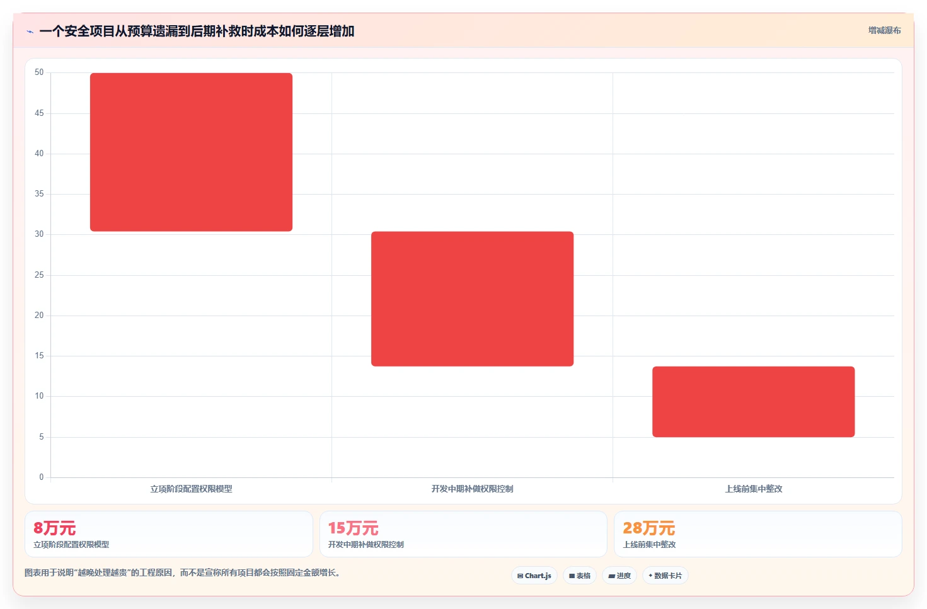Screen dimensions: 927x609
Task: Click the y-axis value 40
Action: pyautogui.click(x=39, y=154)
